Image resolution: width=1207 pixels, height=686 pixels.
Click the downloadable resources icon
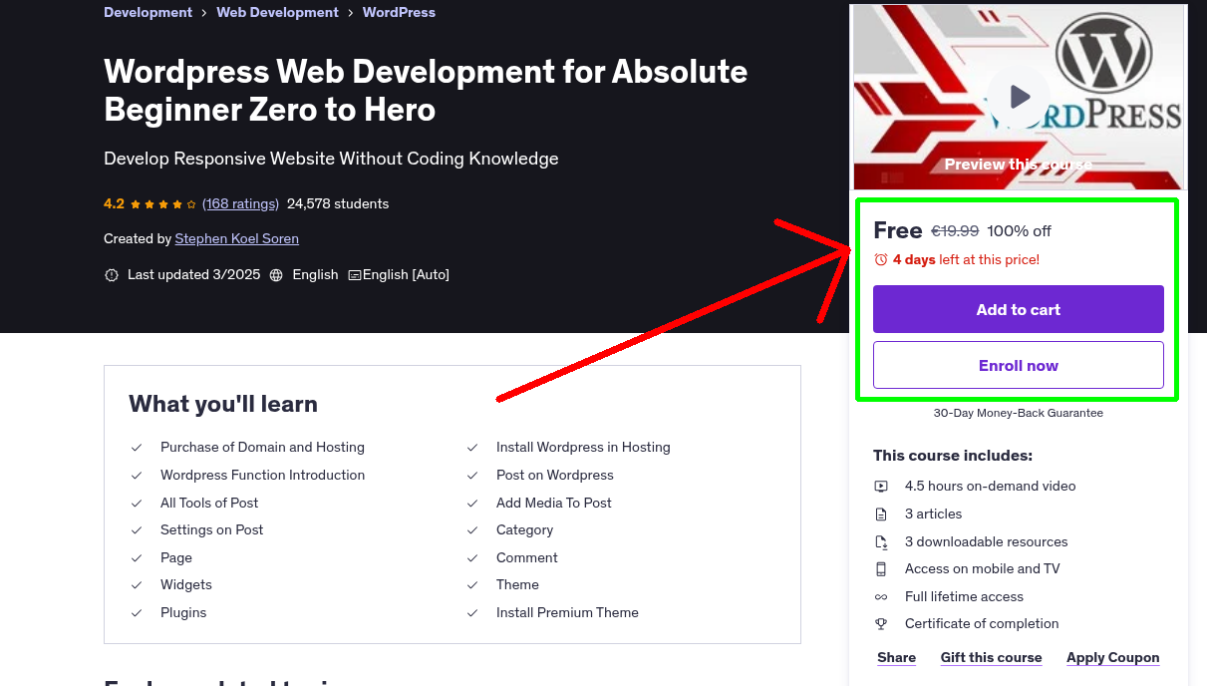[x=881, y=542]
